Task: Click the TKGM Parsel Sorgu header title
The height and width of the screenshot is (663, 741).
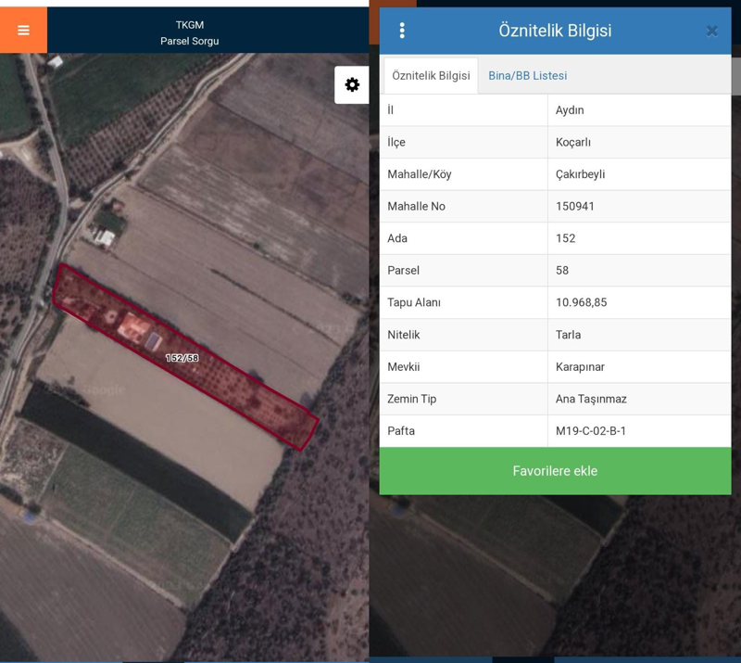Action: coord(190,32)
